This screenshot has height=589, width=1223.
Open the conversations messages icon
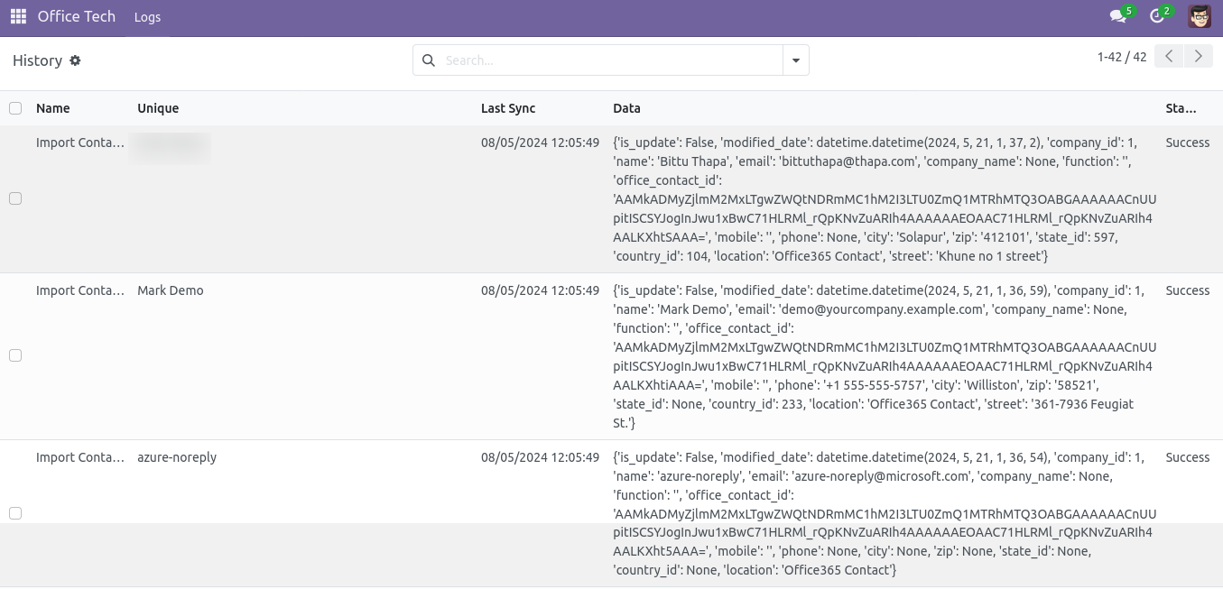[1118, 16]
